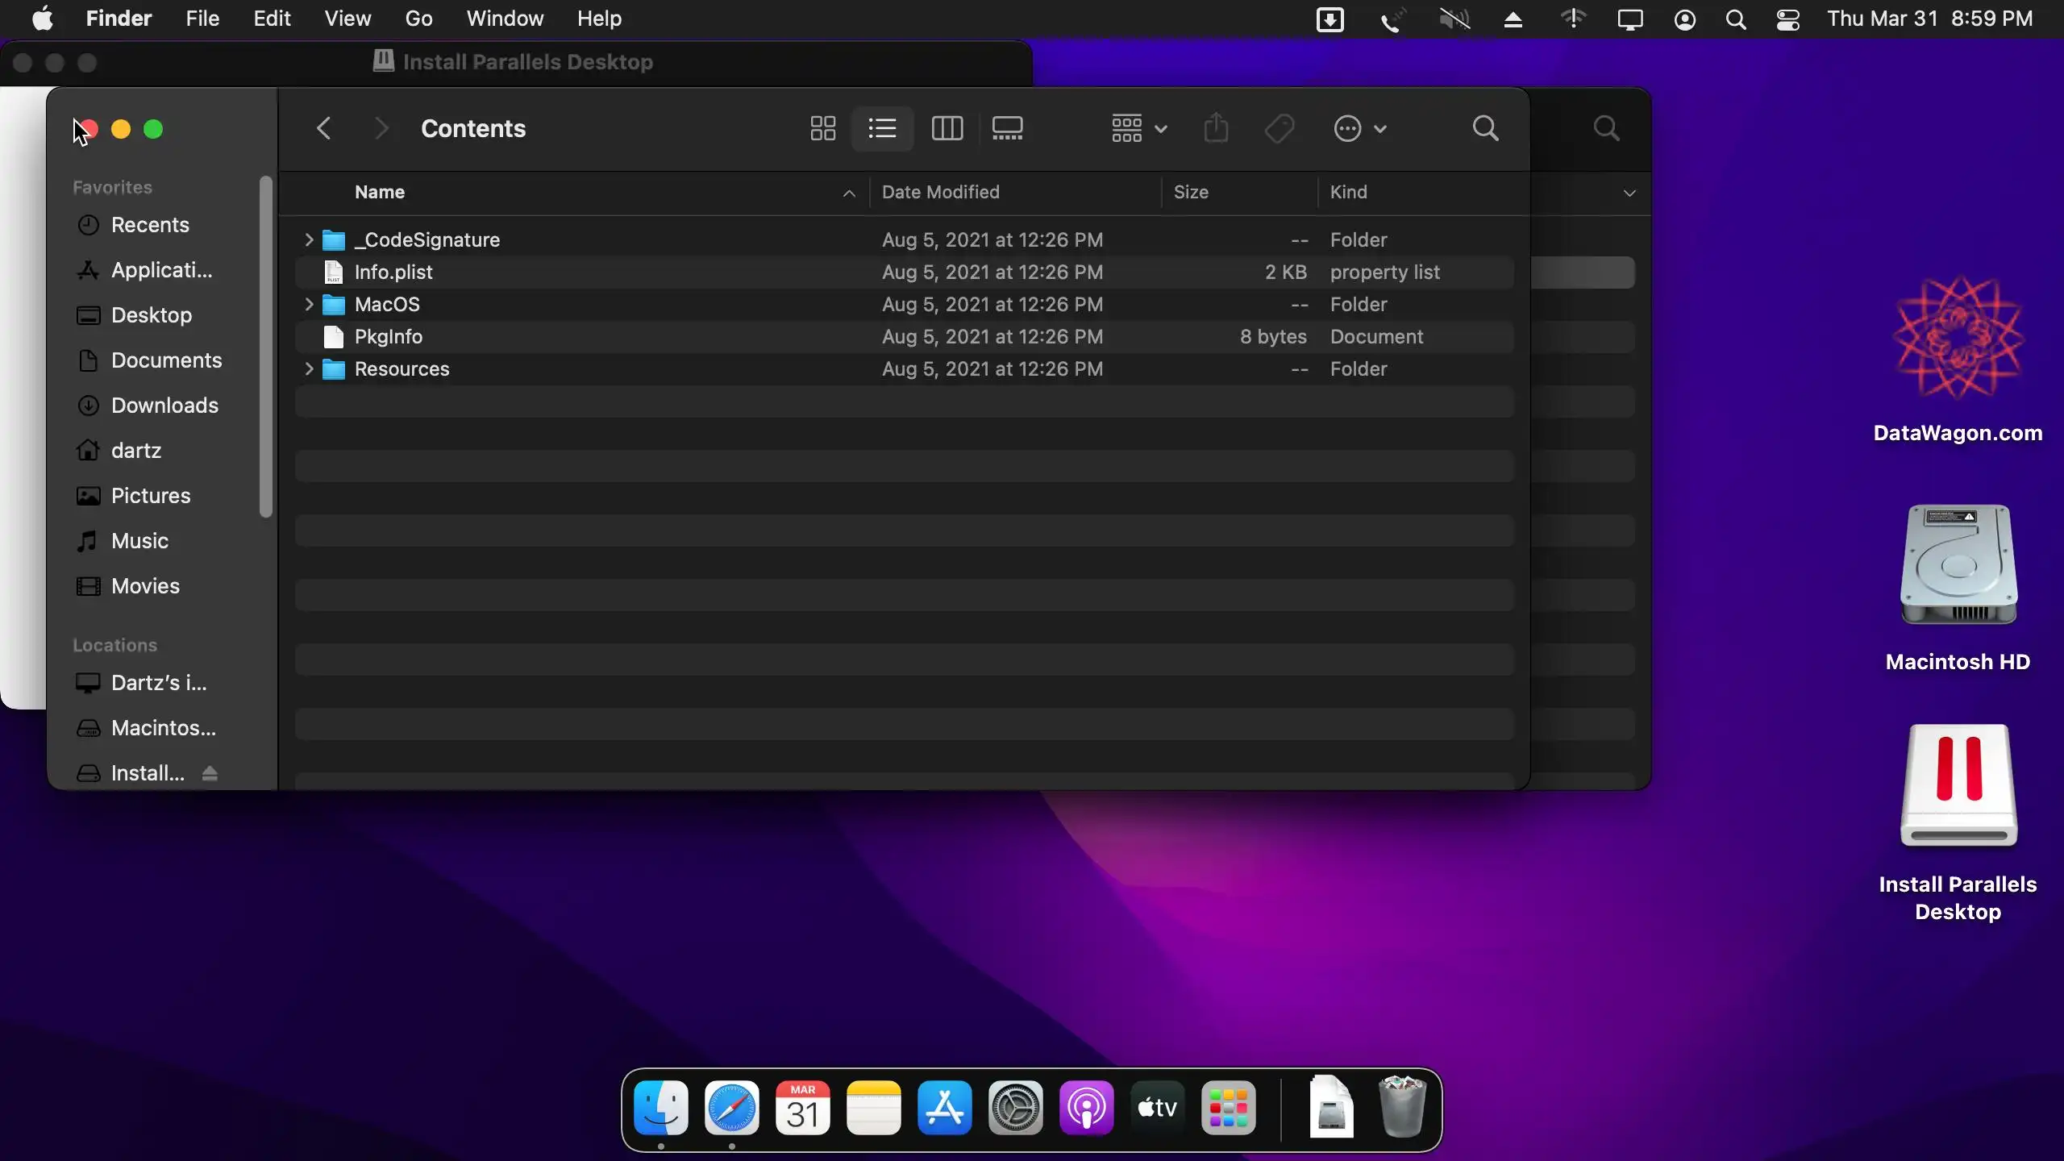Open Safari from the Dock
The image size is (2064, 1161).
(731, 1109)
